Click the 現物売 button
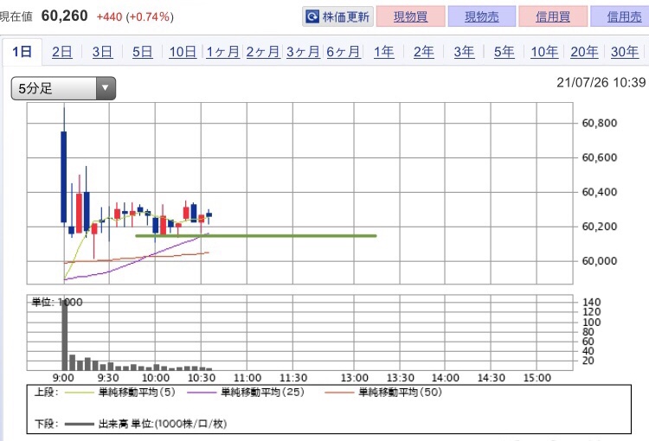649x441 pixels. (x=482, y=16)
